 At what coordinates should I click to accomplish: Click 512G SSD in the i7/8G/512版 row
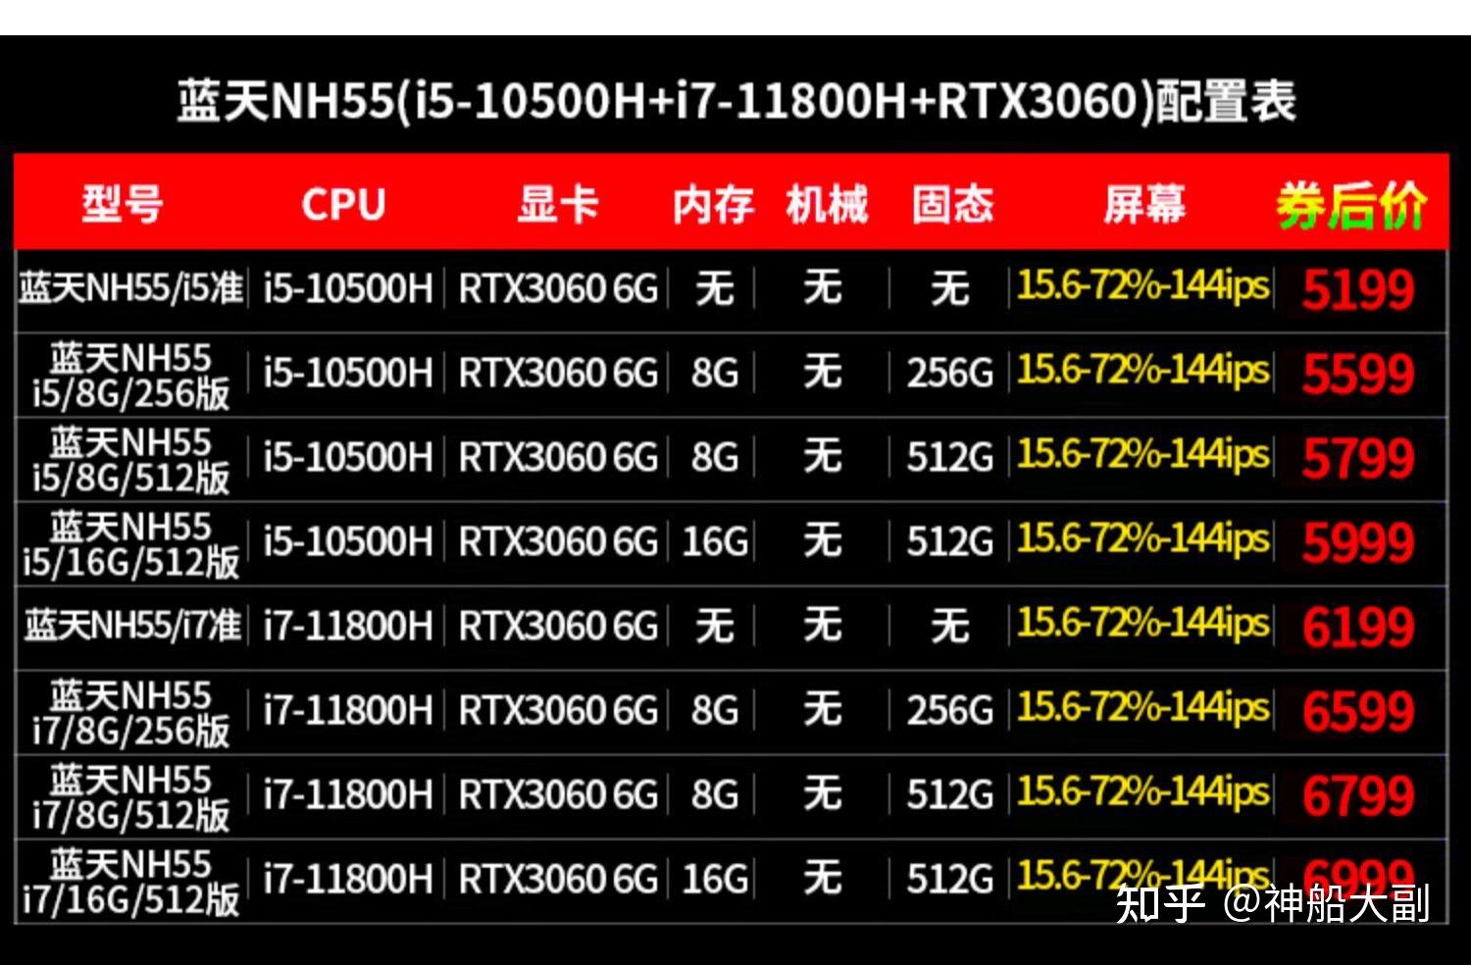point(949,794)
